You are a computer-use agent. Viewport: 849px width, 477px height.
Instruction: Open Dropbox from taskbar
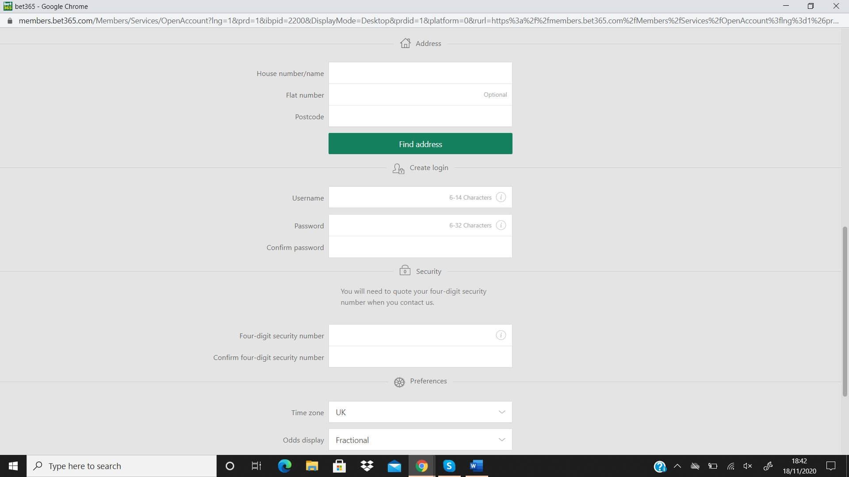point(367,466)
